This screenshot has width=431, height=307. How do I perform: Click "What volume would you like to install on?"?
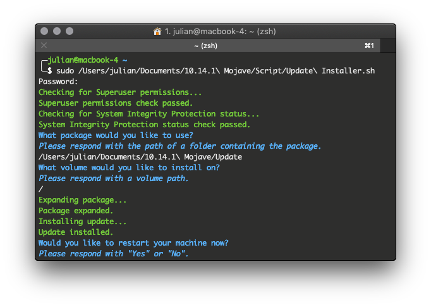(x=129, y=167)
